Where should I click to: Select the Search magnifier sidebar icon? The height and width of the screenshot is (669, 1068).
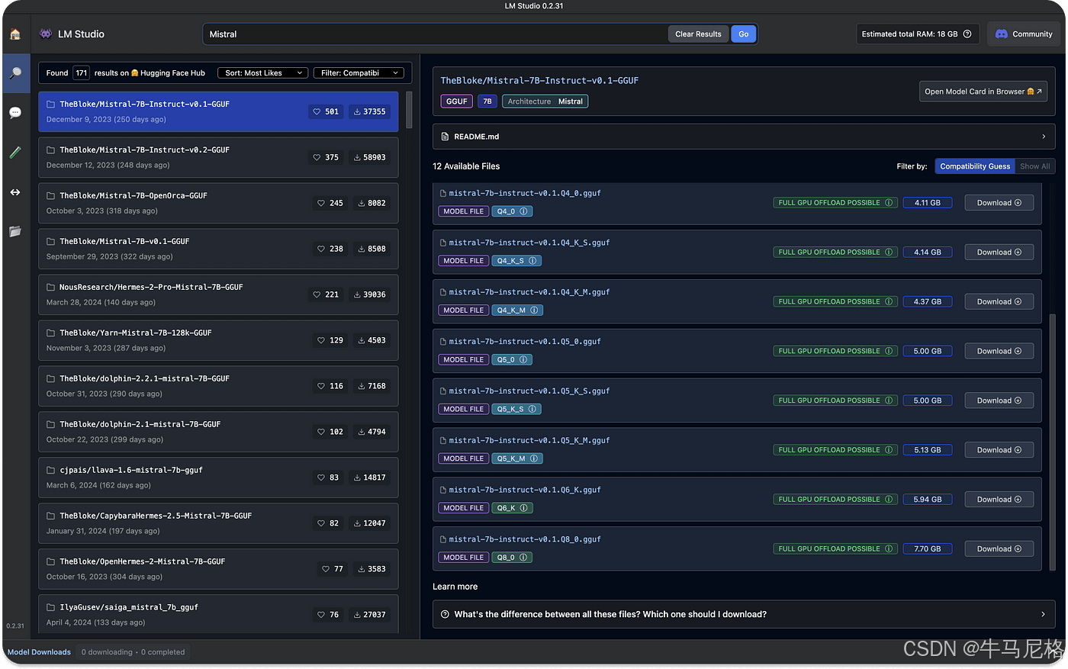(x=15, y=73)
